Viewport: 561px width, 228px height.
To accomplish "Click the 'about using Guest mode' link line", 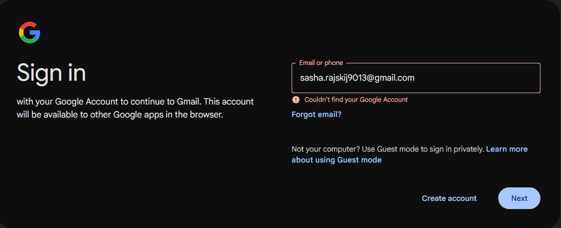I will (x=336, y=160).
